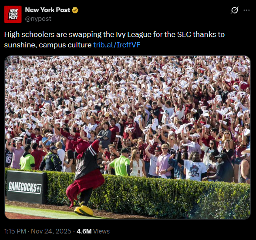Click the Nov 24, 2025 date
Viewport: 256px width, 240px height.
coord(51,231)
